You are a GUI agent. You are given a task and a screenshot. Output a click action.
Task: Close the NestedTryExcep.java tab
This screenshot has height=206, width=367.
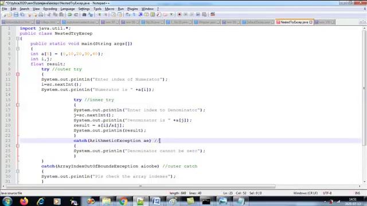[x=311, y=22]
